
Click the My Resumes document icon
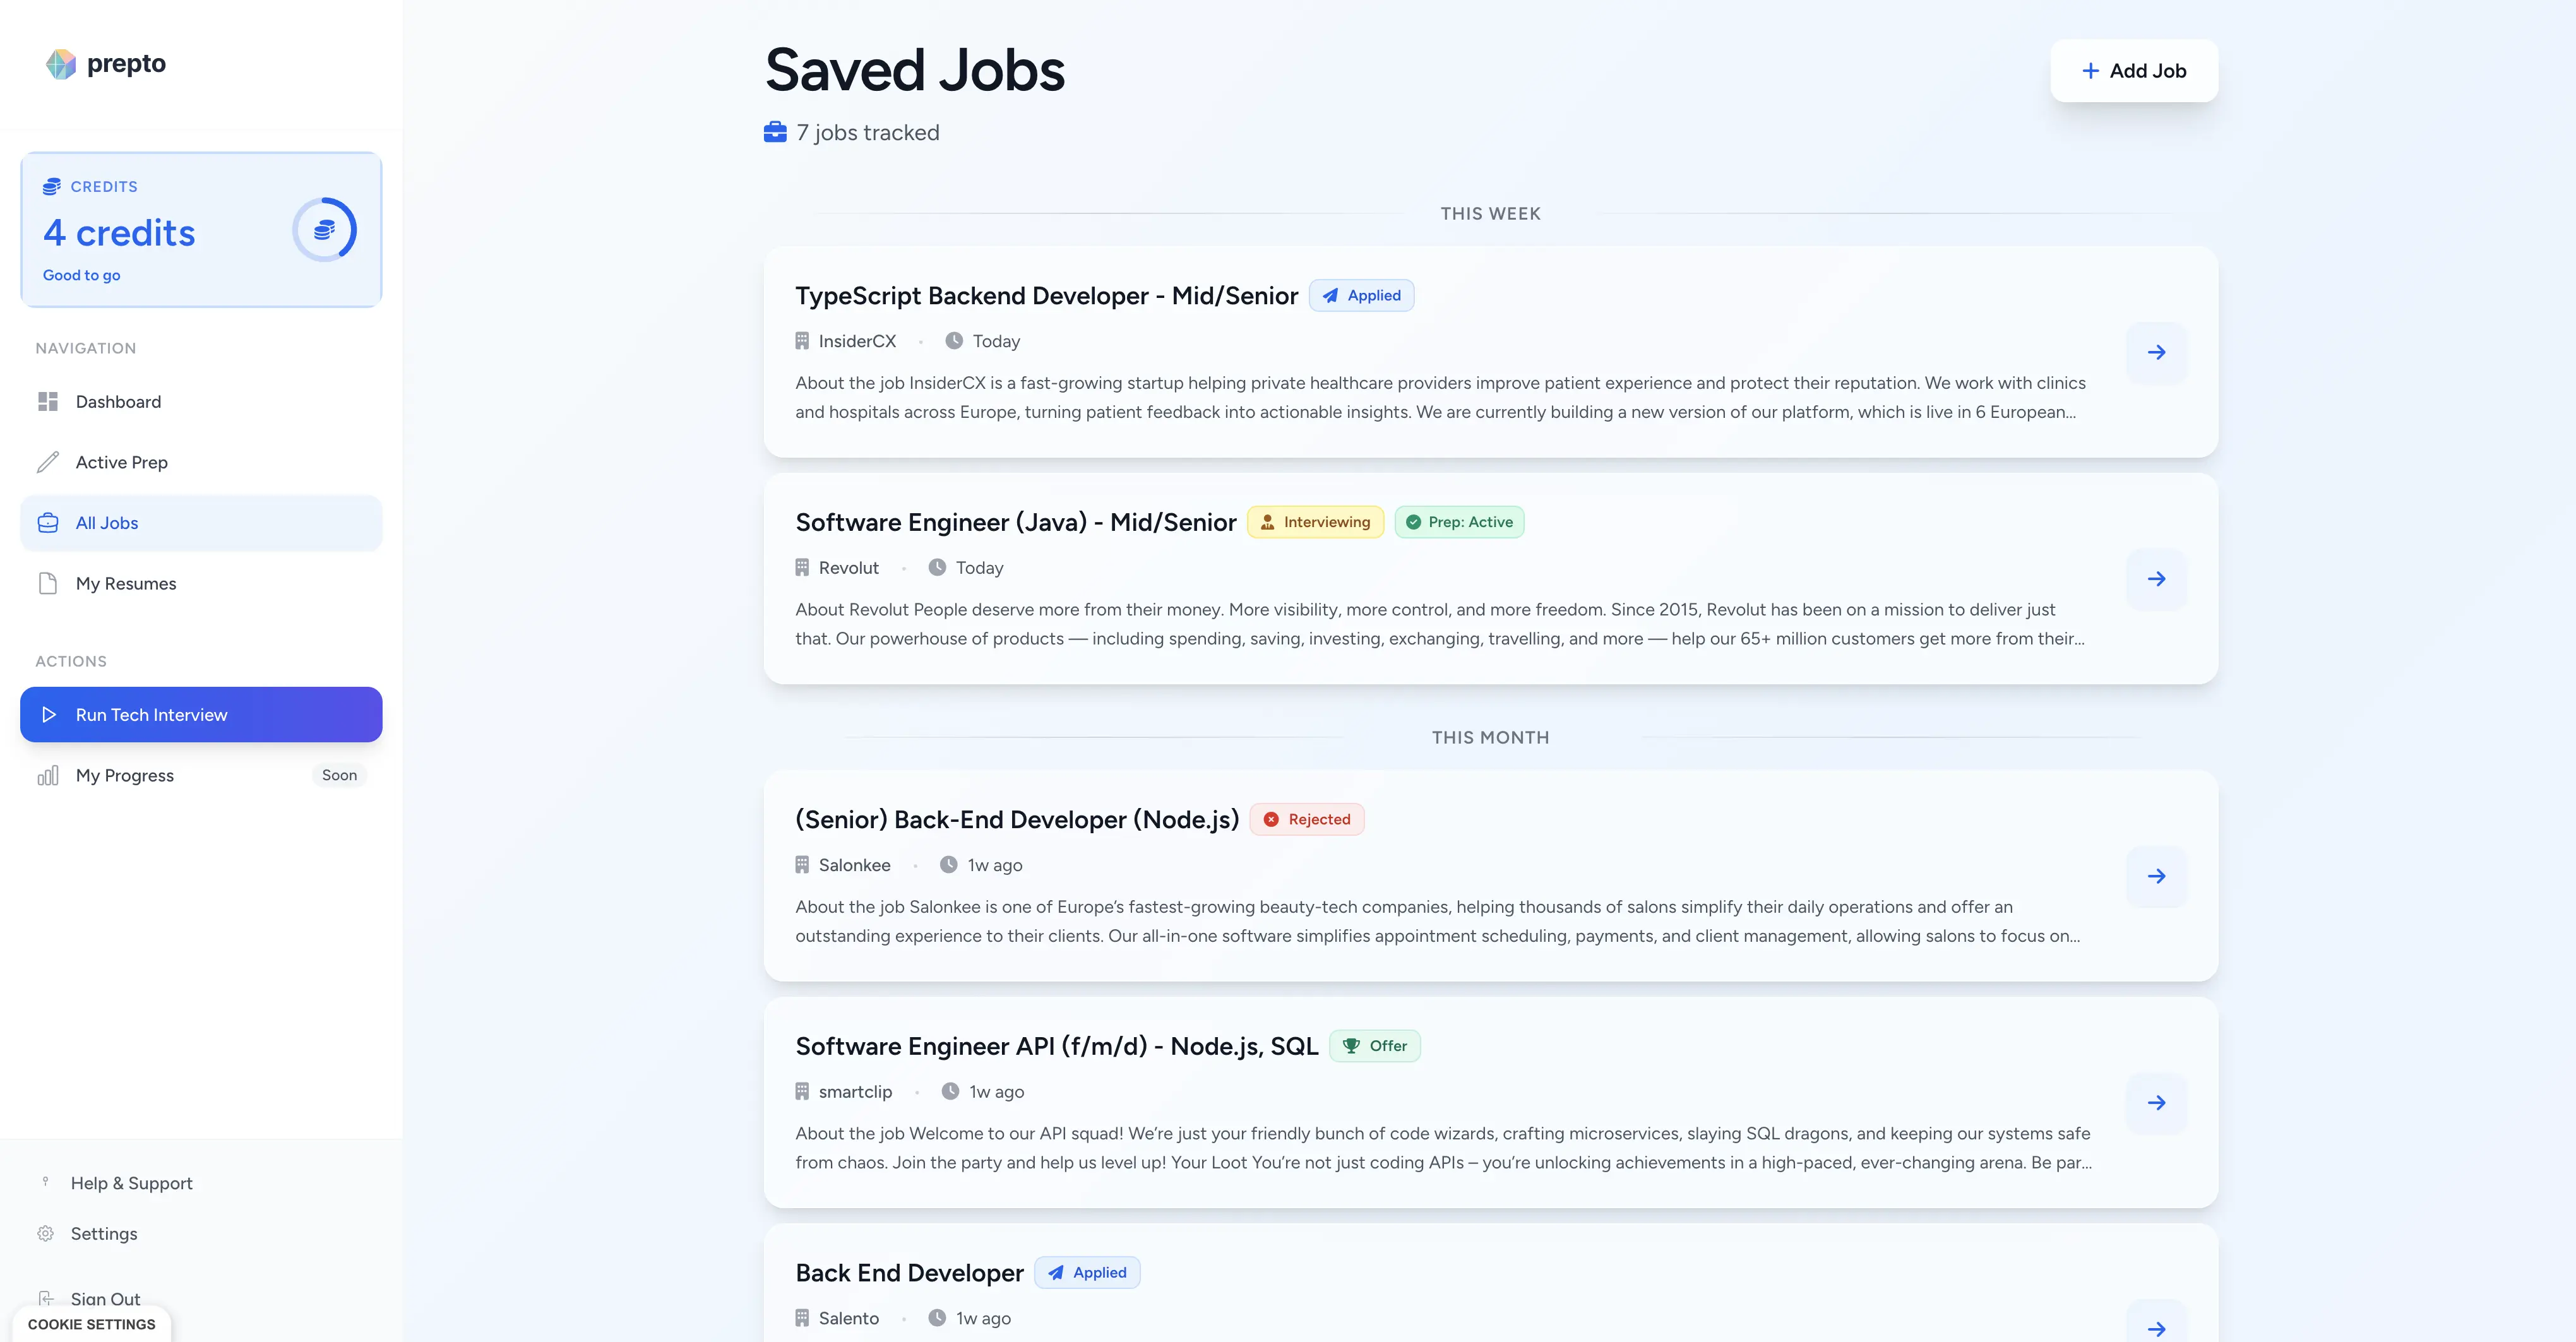[x=47, y=583]
